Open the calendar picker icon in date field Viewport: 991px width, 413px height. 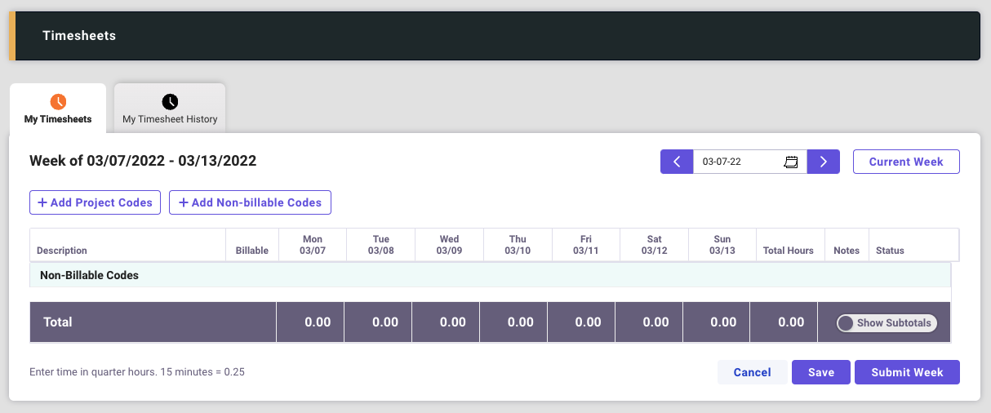click(790, 162)
